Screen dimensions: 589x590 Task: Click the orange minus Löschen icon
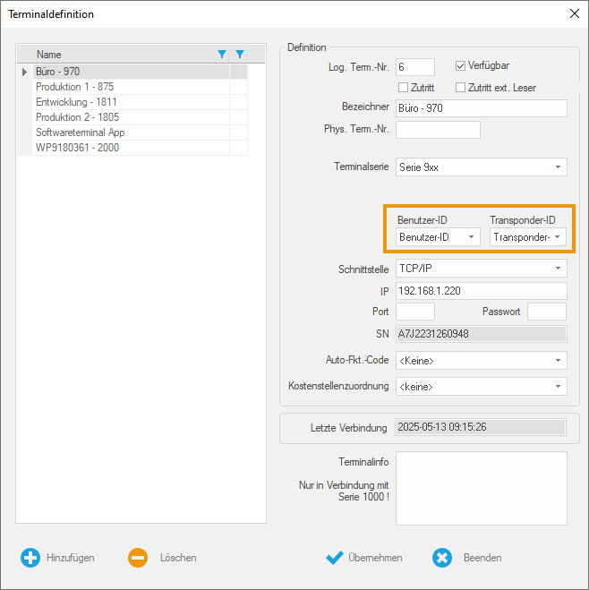[137, 558]
